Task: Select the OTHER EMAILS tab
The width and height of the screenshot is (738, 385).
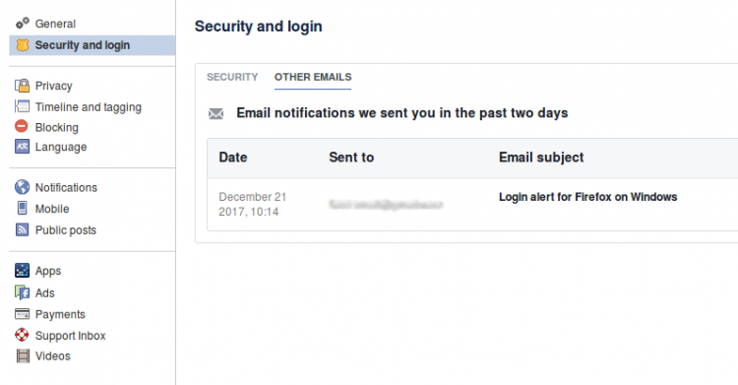Action: (313, 77)
